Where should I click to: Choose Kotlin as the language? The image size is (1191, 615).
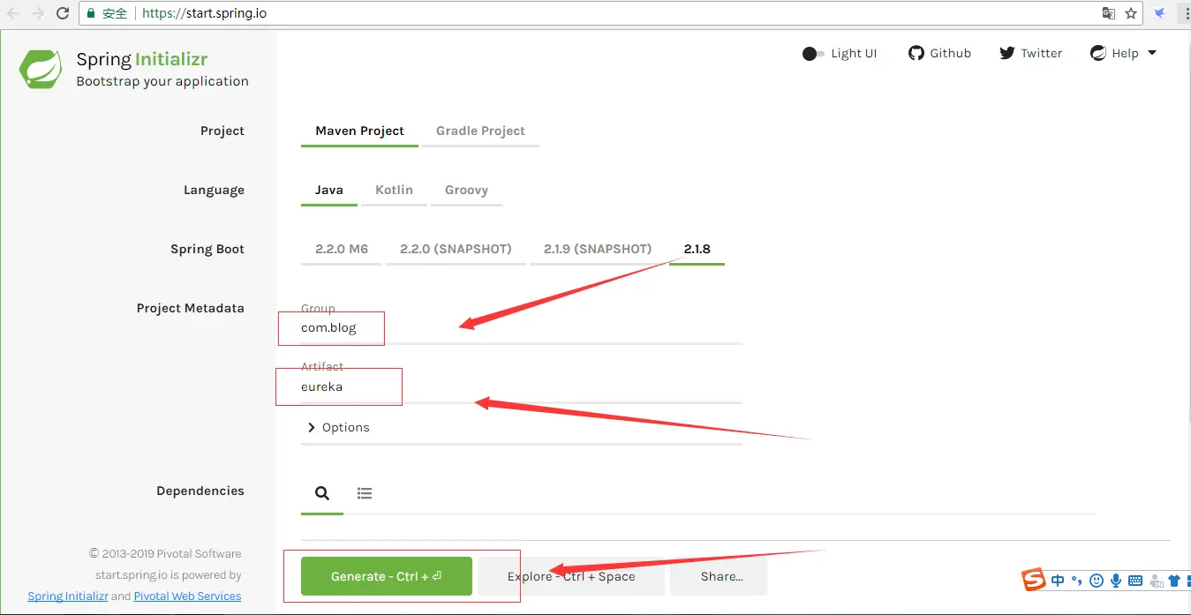point(394,190)
